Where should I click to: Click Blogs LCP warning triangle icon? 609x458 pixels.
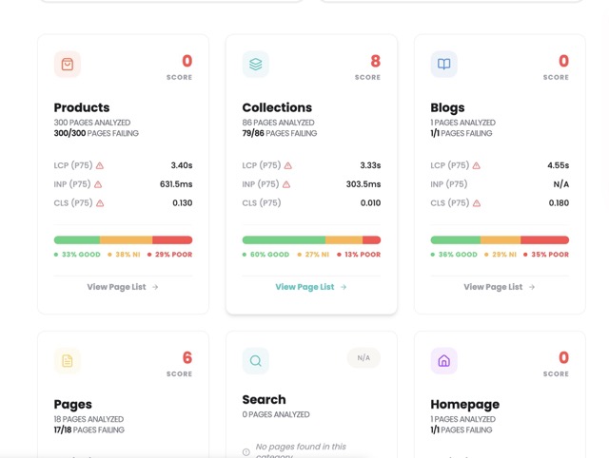[x=476, y=165]
